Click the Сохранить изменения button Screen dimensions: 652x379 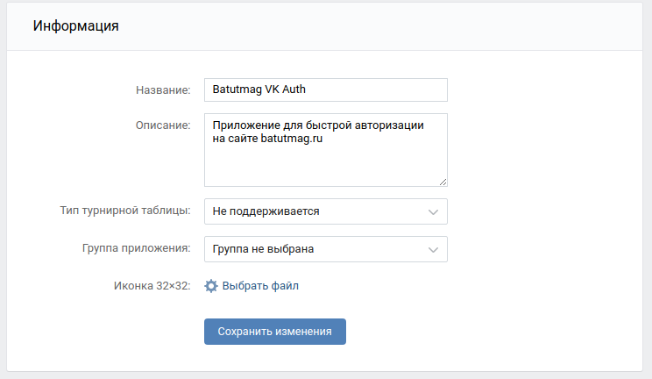click(275, 332)
